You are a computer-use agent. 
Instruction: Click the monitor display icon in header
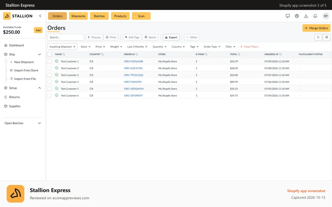click(288, 16)
